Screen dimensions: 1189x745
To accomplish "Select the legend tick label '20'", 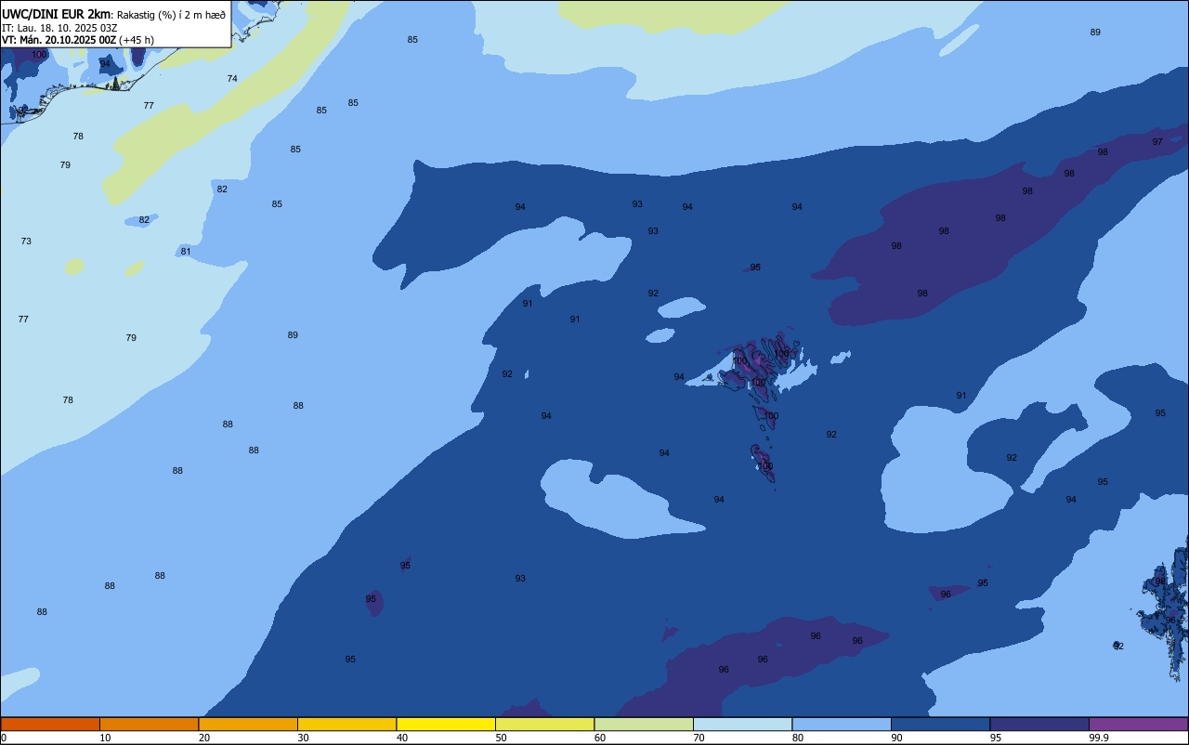I will [204, 738].
